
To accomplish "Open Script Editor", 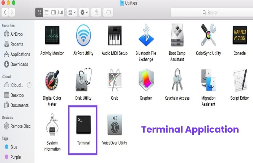I will tap(240, 80).
